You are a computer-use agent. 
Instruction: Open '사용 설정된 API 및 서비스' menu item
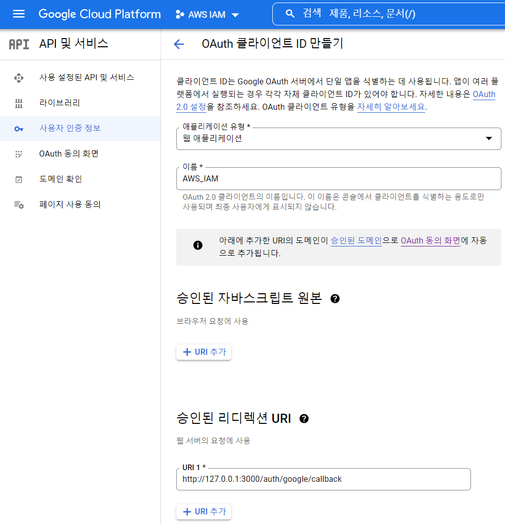pos(80,78)
